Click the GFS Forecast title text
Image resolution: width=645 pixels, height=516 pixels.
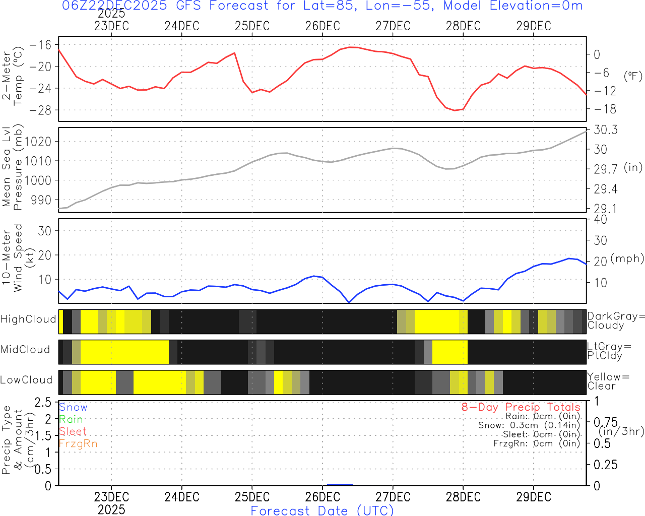pyautogui.click(x=322, y=6)
